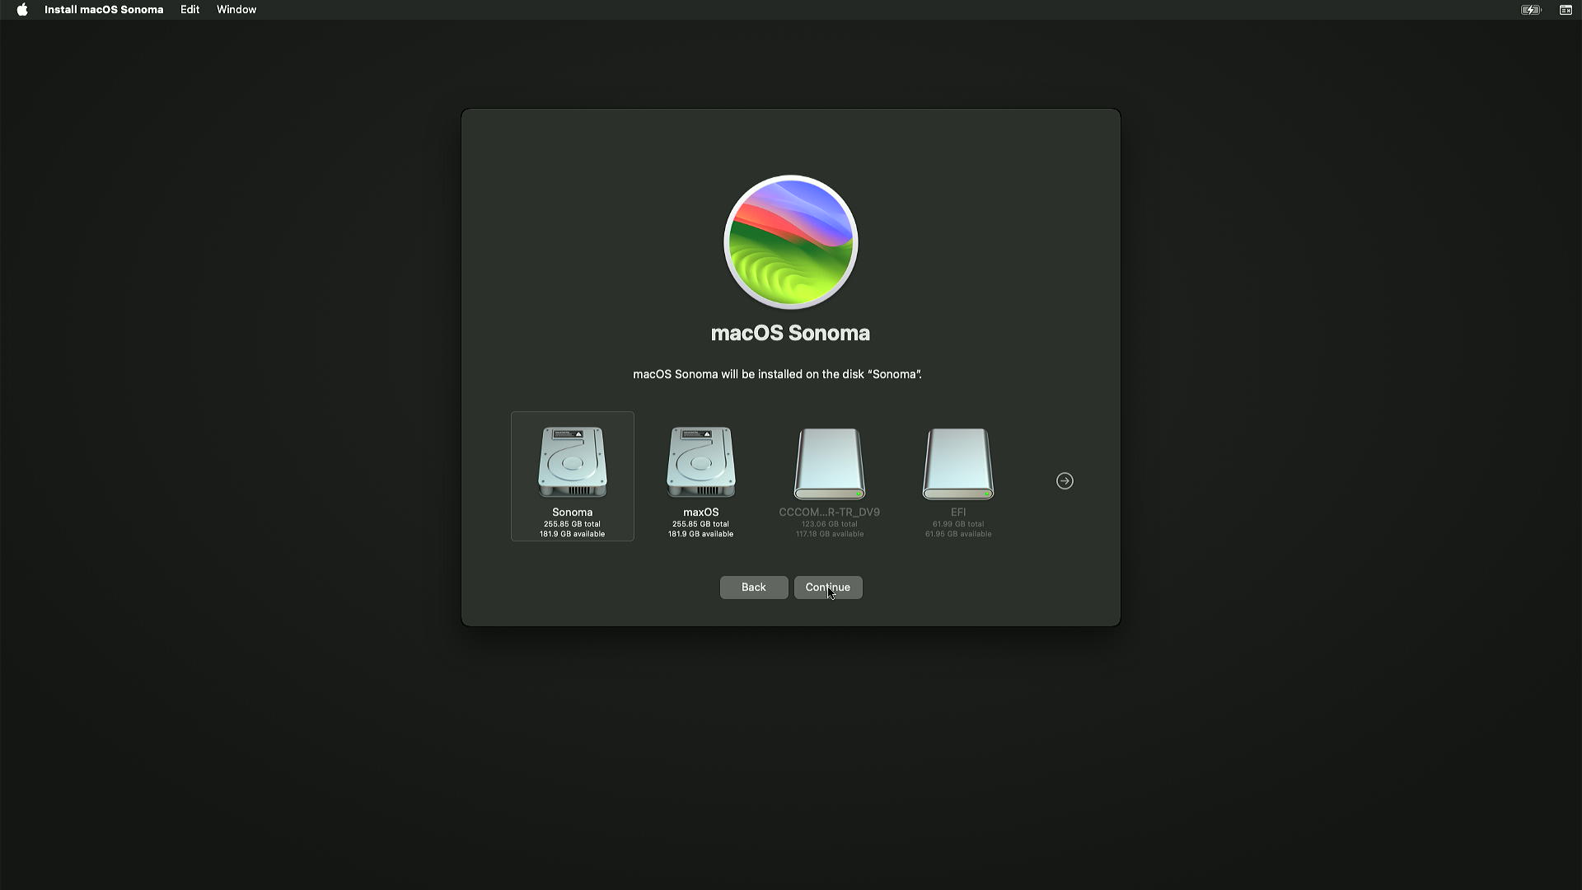1582x890 pixels.
Task: Open the Edit menu
Action: pos(190,10)
